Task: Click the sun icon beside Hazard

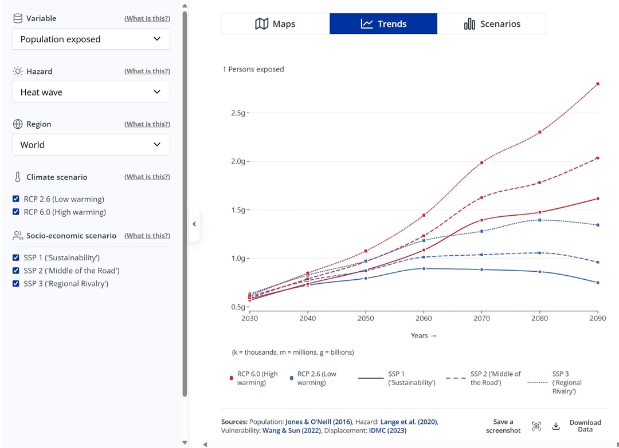Action: coord(18,72)
